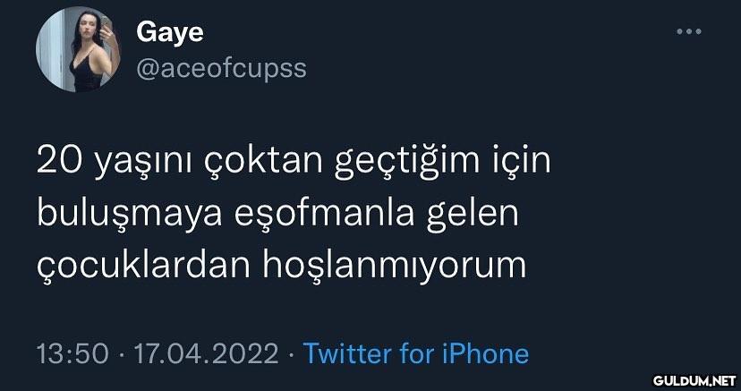Click the word iPhone in the source label

click(x=486, y=353)
